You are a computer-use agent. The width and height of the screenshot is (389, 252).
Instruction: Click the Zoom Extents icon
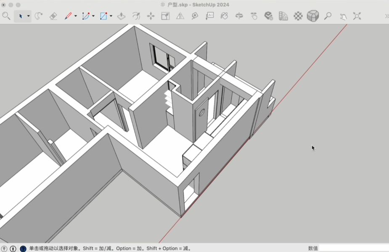(357, 16)
